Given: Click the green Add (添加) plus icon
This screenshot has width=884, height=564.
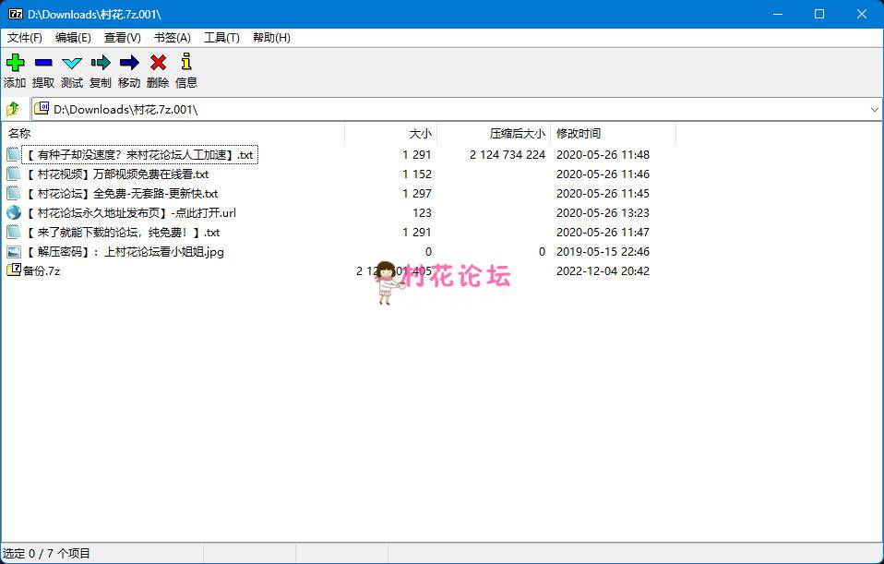Looking at the screenshot, I should pos(15,63).
